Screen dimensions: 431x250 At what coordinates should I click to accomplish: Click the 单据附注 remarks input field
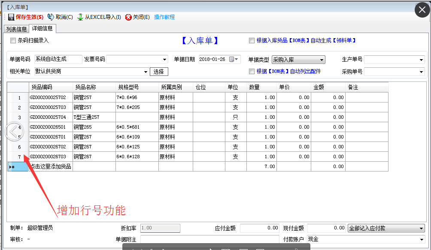coord(209,239)
